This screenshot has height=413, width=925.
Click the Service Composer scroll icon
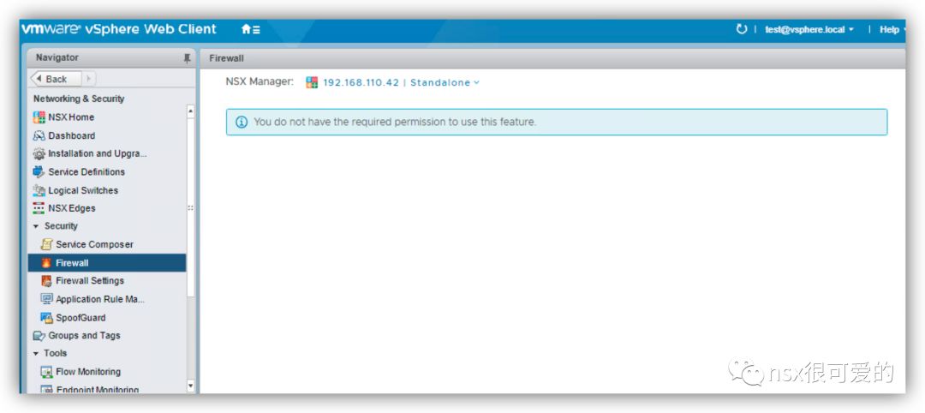tap(46, 244)
